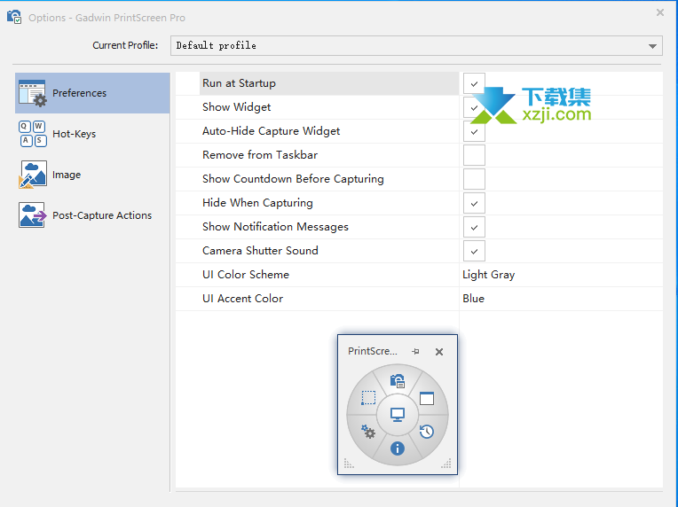678x507 pixels.
Task: Disable Auto-Hide Capture Widget checkbox
Action: tap(474, 132)
